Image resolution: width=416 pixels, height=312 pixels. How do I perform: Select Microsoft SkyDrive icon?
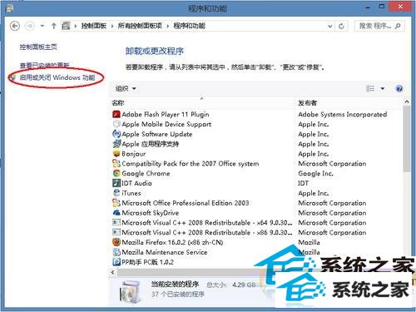tap(116, 213)
